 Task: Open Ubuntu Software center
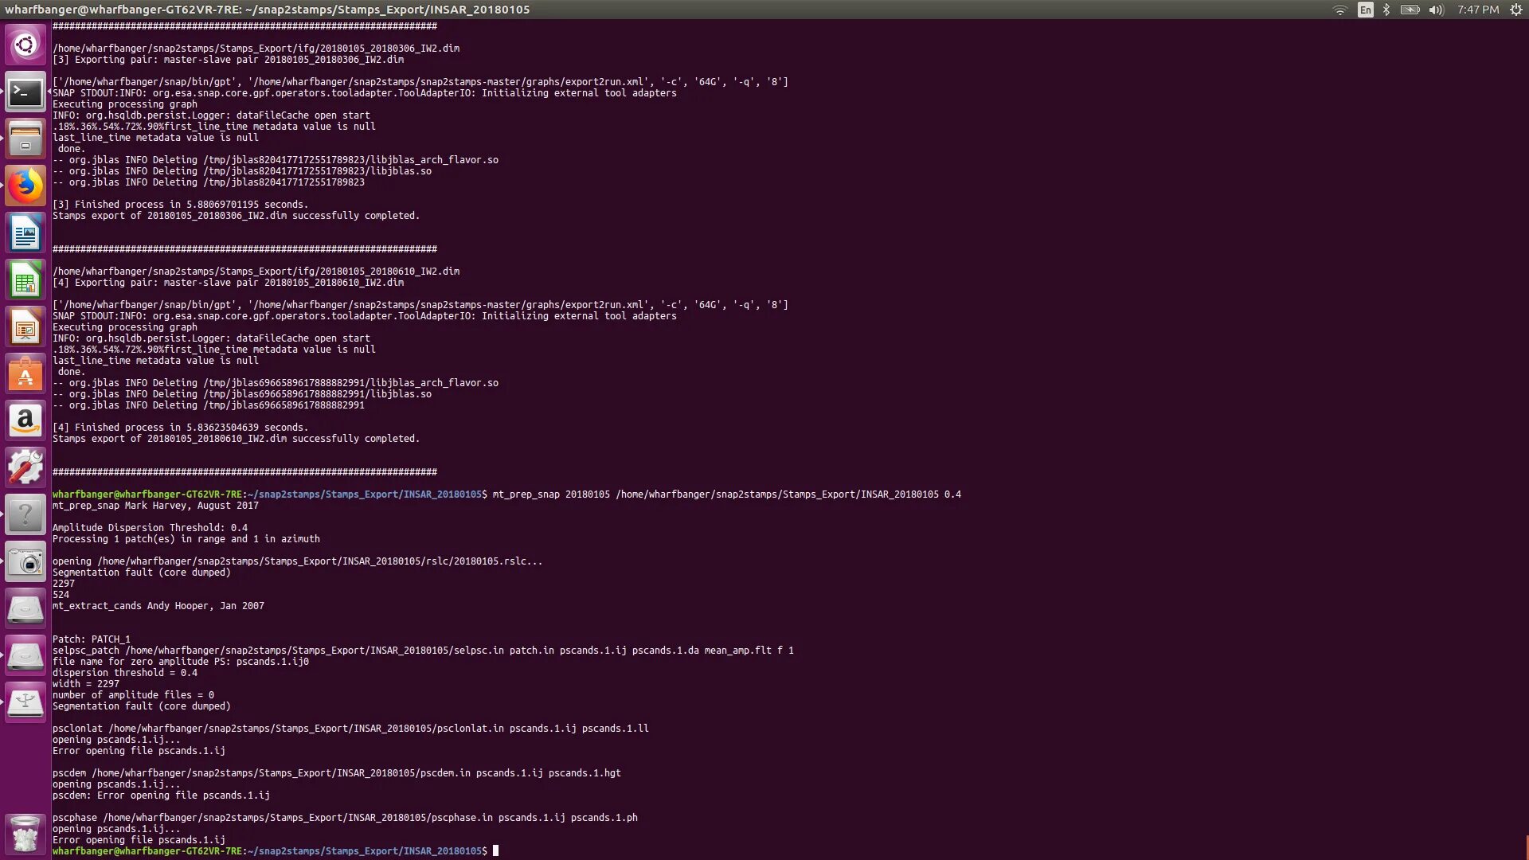point(25,374)
